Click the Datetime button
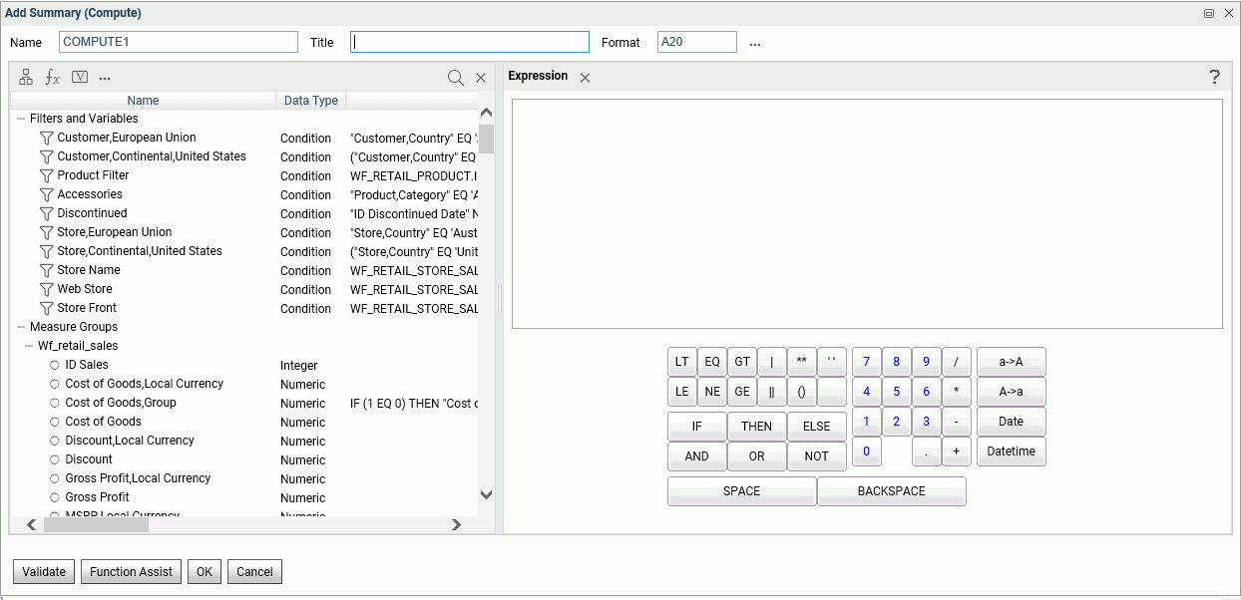 [1012, 451]
